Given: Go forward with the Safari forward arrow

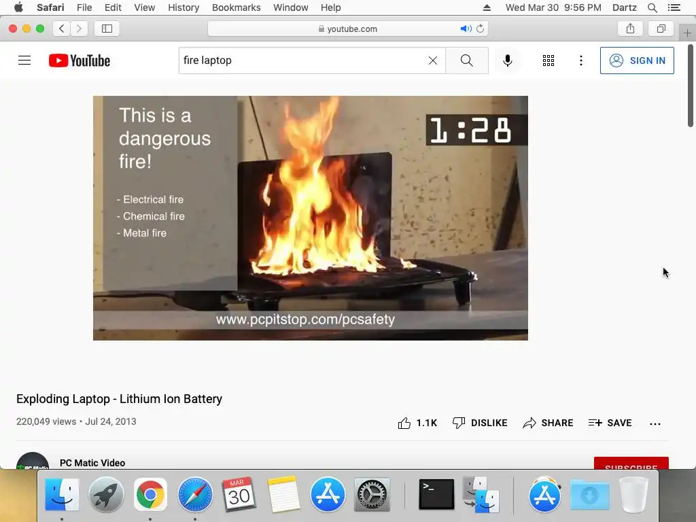Looking at the screenshot, I should coord(79,29).
